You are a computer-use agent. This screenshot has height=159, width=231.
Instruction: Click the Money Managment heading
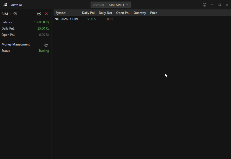[15, 44]
